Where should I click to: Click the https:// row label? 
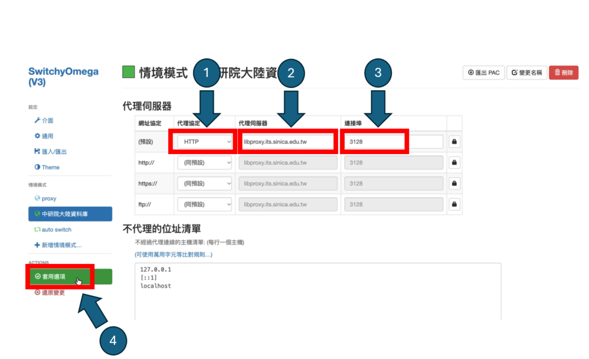[148, 184]
